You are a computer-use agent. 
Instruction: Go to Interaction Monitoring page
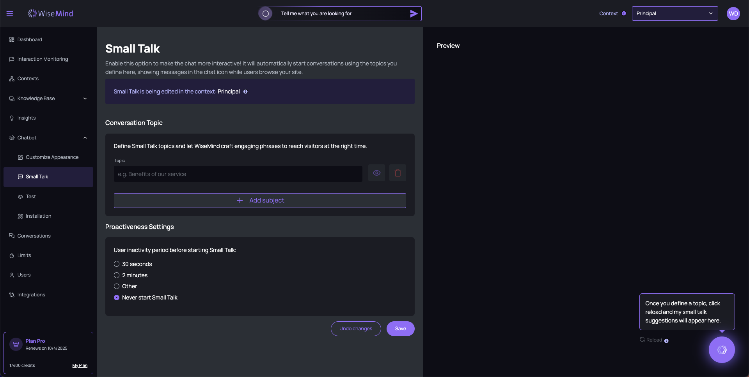coord(43,59)
